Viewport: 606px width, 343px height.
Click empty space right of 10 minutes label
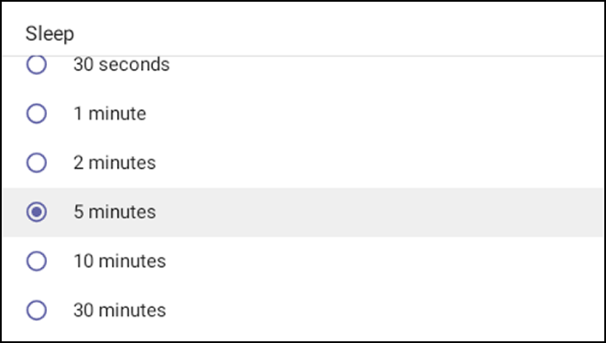click(385, 261)
